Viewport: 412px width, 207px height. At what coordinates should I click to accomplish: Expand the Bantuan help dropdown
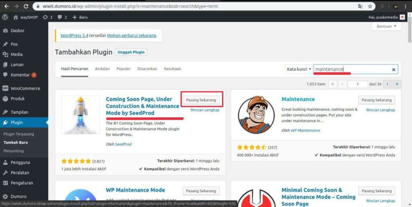pyautogui.click(x=387, y=26)
